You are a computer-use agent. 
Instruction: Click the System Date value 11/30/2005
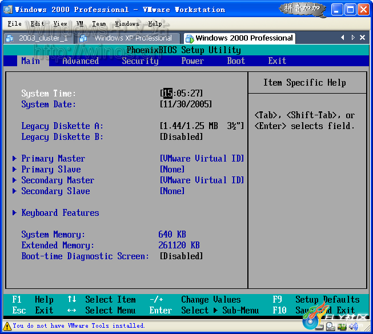pos(186,104)
